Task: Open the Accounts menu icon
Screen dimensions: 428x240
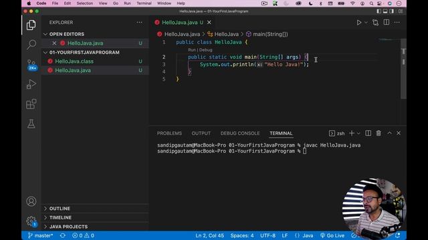Action: [x=31, y=201]
